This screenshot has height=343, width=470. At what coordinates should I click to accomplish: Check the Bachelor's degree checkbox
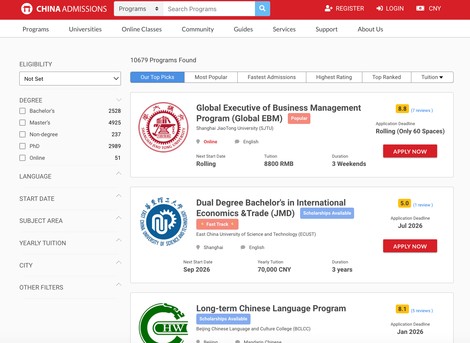point(23,111)
